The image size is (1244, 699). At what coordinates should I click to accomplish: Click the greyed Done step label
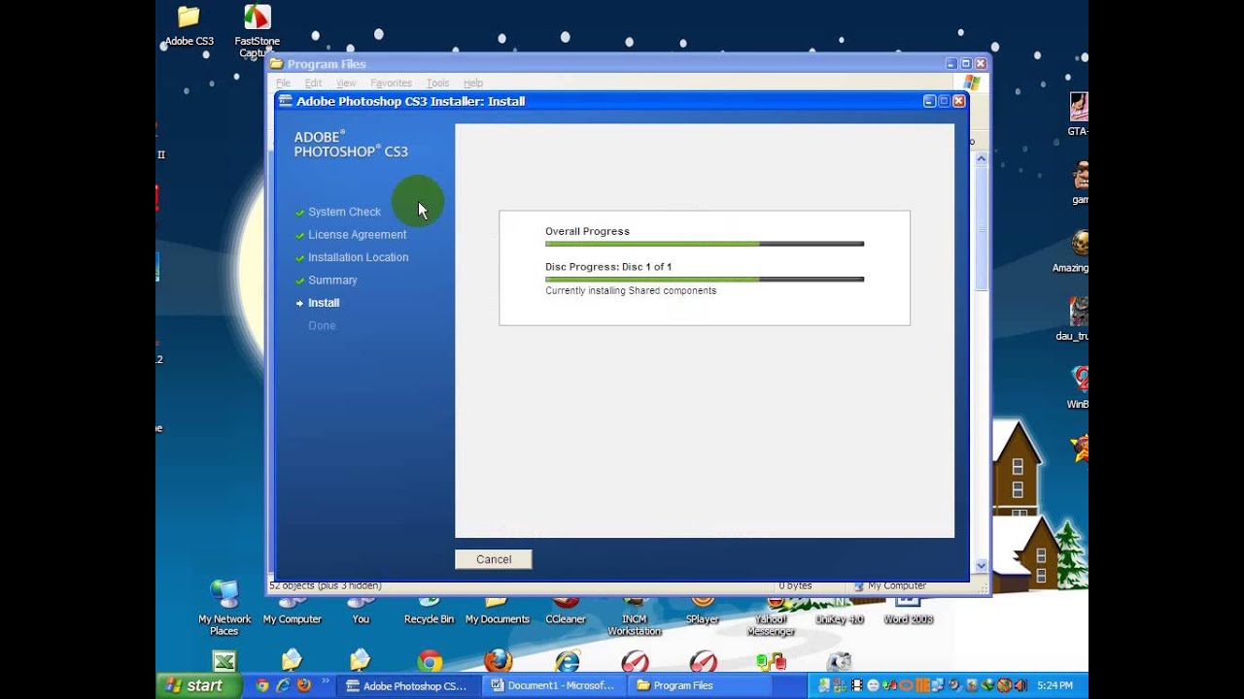[322, 325]
